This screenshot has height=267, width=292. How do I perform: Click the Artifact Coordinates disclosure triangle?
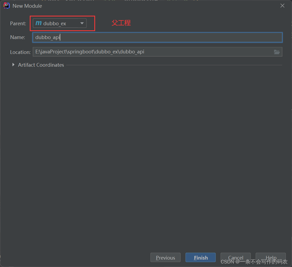click(13, 65)
